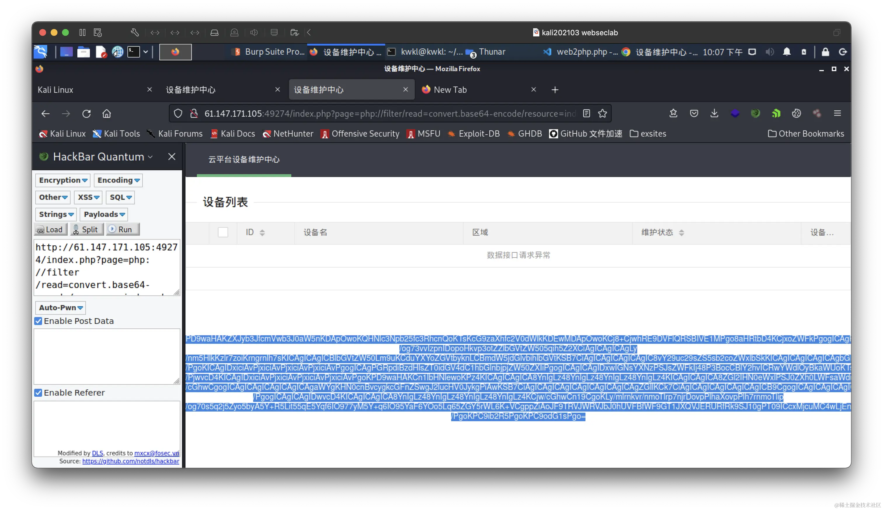Close the HackBar Quantum sidebar
Screen dimensions: 883x510
point(172,157)
